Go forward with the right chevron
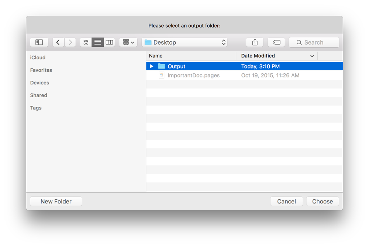 click(70, 42)
